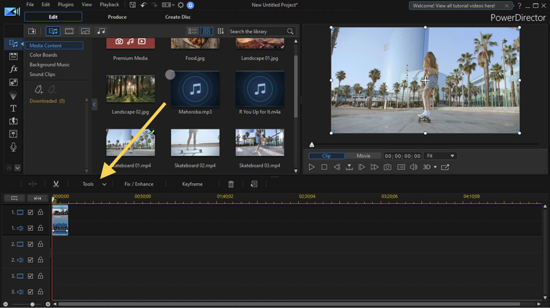Show audio-only filter with music note icon
550x308 pixels.
[101, 31]
